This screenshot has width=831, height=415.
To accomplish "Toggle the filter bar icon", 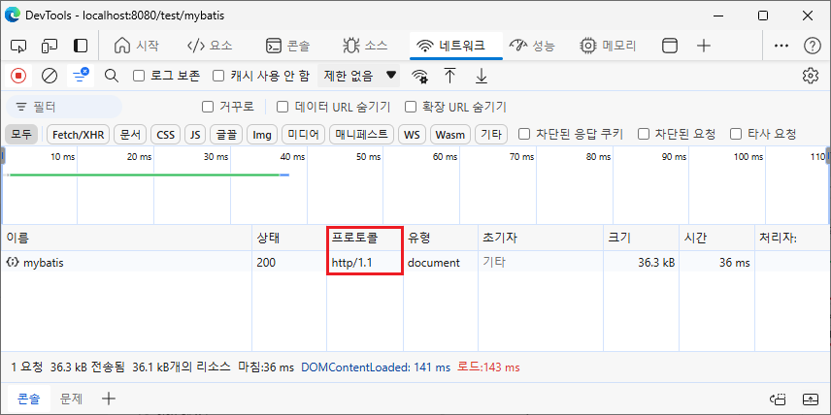I will 80,76.
